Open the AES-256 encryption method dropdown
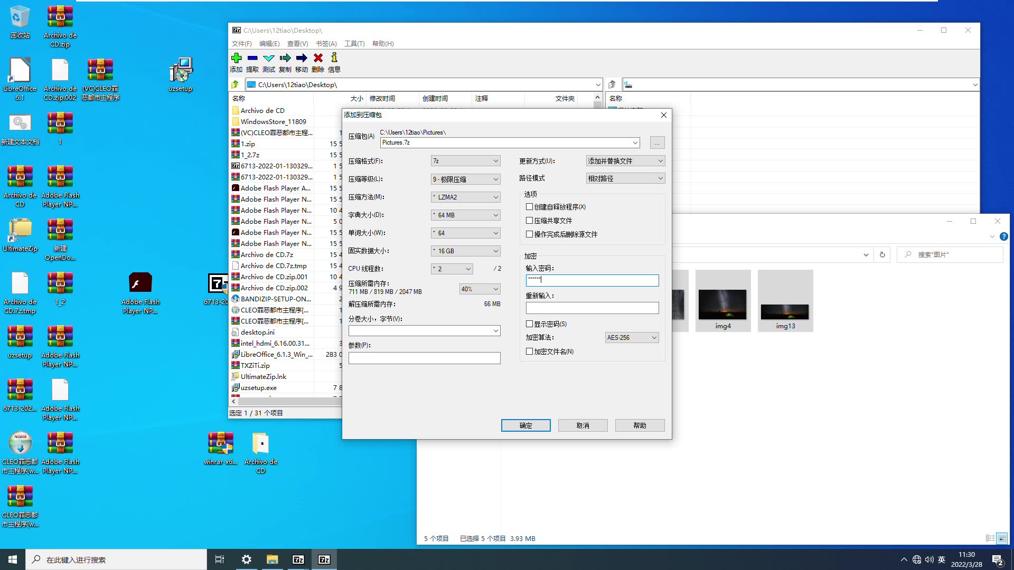1014x570 pixels. [x=632, y=338]
